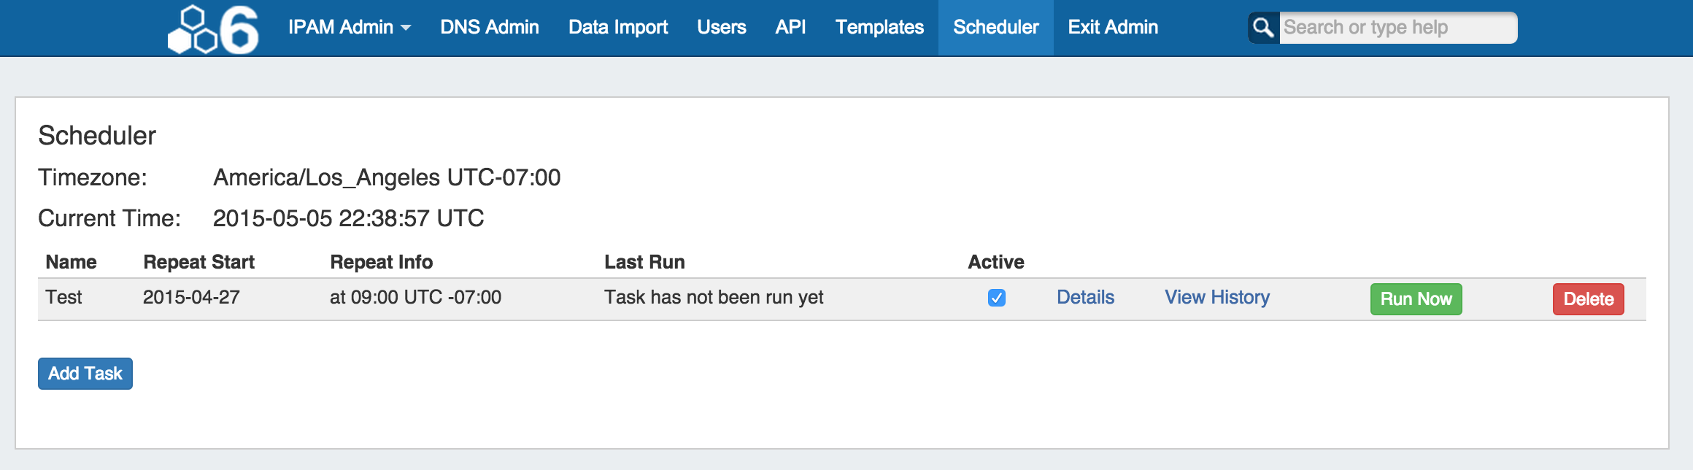The image size is (1693, 470).
Task: Click the magnifying glass search icon
Action: pyautogui.click(x=1263, y=28)
